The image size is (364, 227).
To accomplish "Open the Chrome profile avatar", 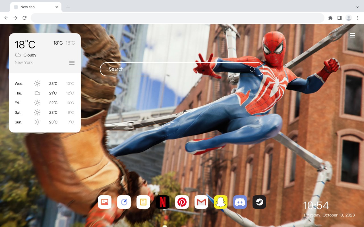I will pos(349,18).
